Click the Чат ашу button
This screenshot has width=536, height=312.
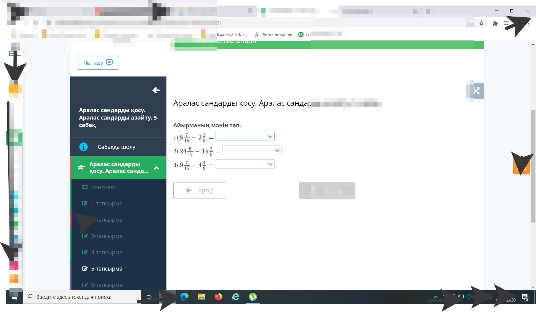(x=98, y=63)
